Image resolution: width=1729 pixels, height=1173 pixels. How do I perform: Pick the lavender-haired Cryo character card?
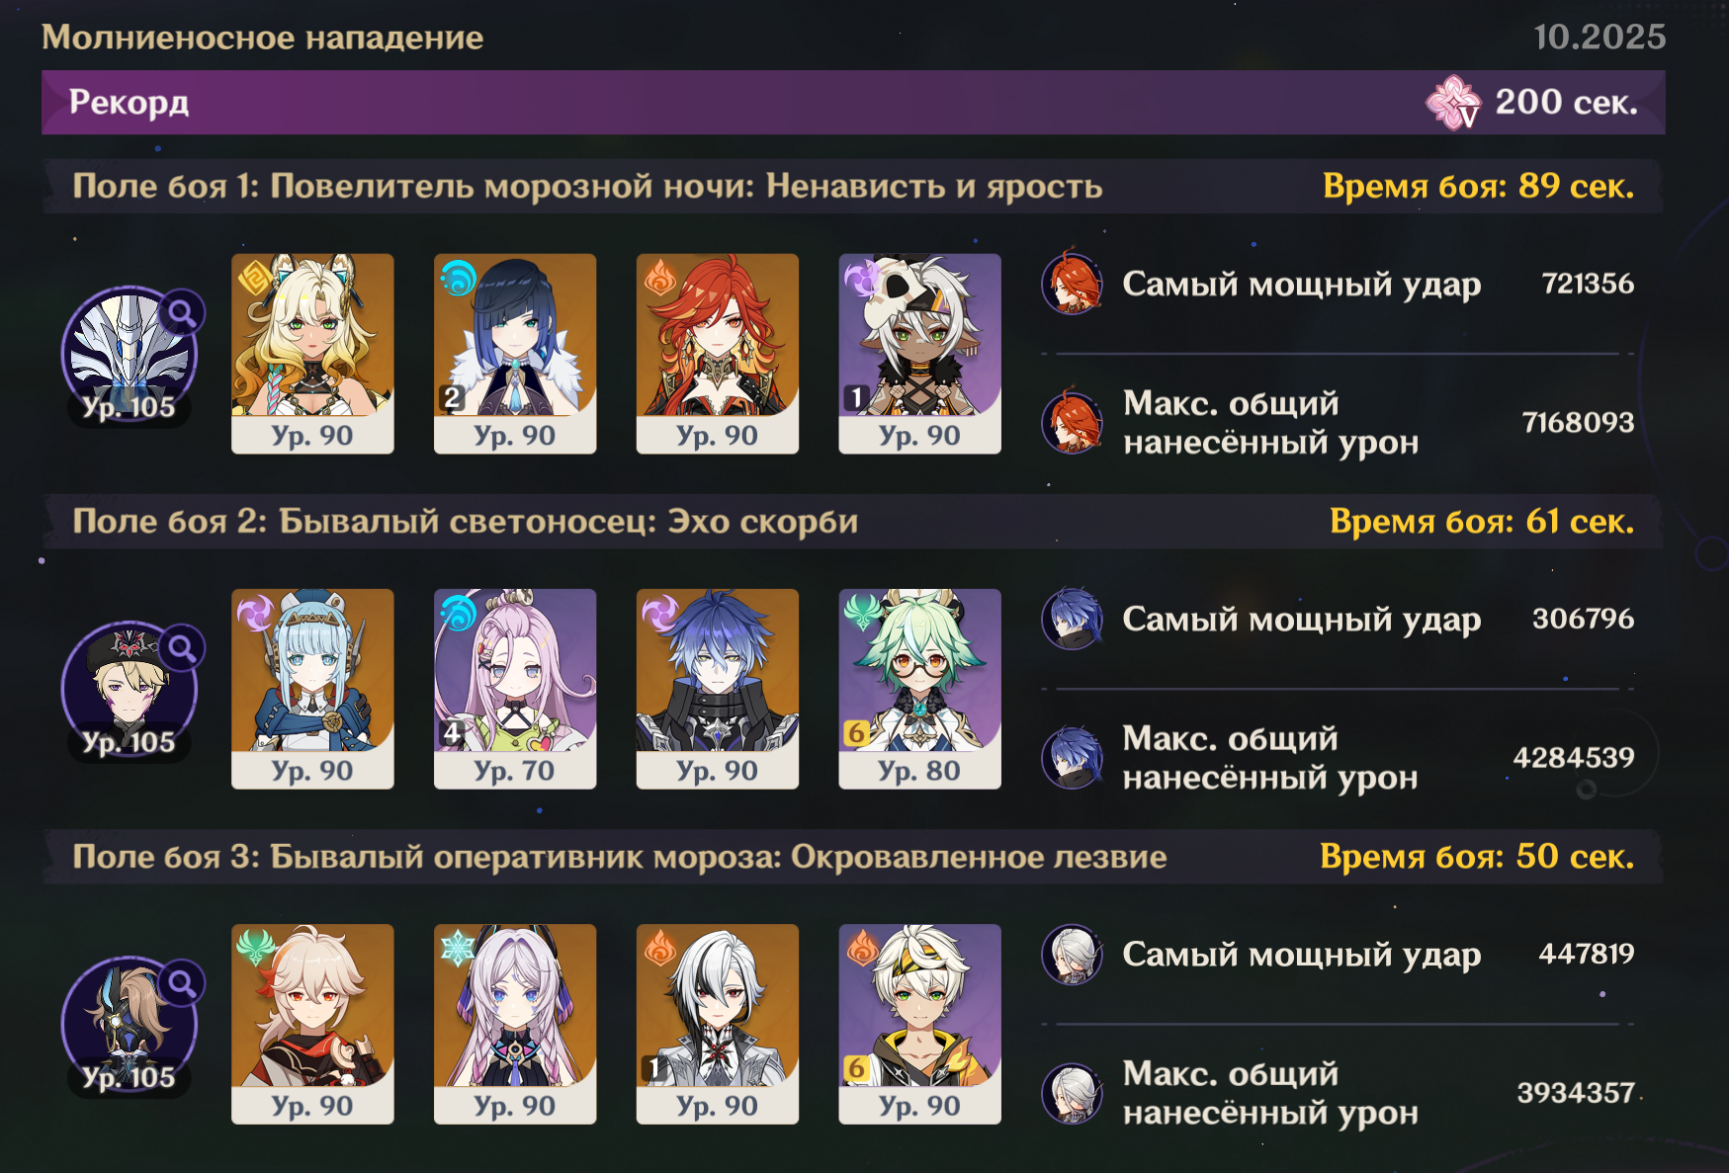pos(515,1024)
